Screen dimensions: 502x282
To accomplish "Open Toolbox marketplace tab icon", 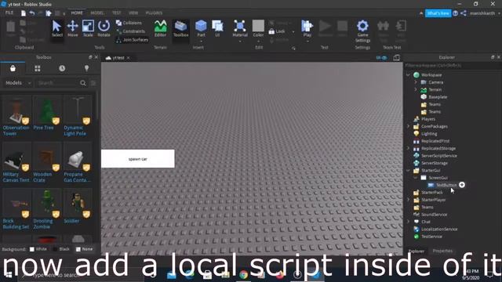I will point(13,68).
